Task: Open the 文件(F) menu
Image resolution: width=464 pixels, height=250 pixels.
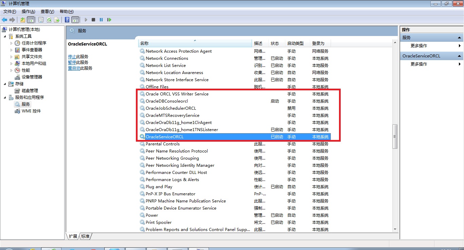Action: [x=10, y=12]
